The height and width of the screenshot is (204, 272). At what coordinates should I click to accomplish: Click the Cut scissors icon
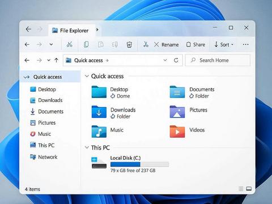click(70, 44)
